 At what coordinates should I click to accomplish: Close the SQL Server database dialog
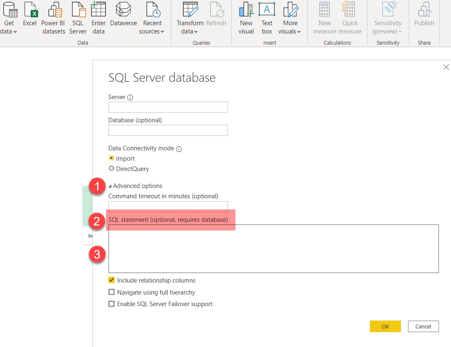point(446,67)
